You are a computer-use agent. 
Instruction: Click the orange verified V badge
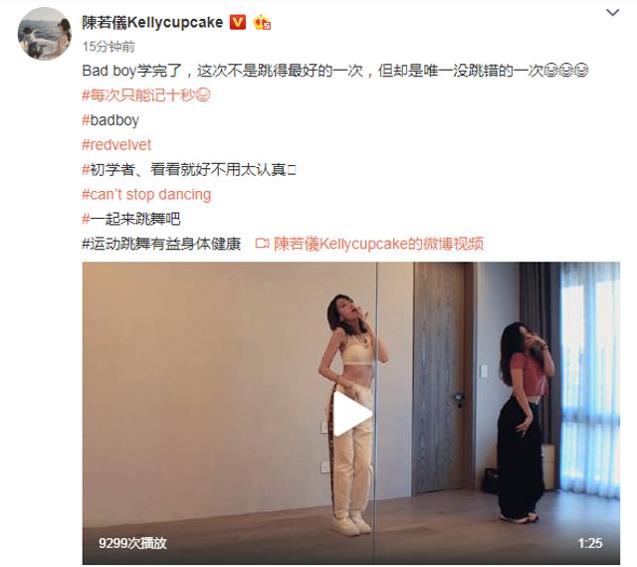(x=238, y=22)
